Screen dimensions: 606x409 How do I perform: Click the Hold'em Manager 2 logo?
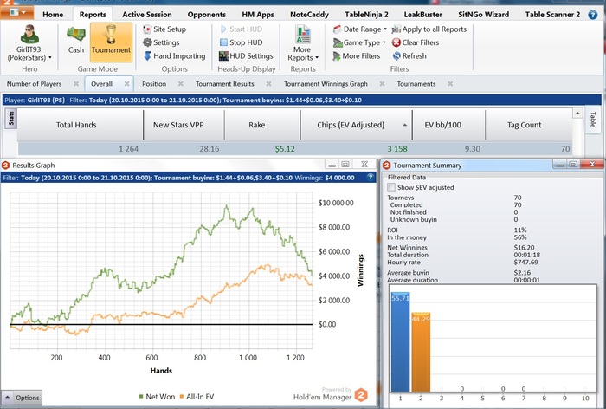coord(361,395)
